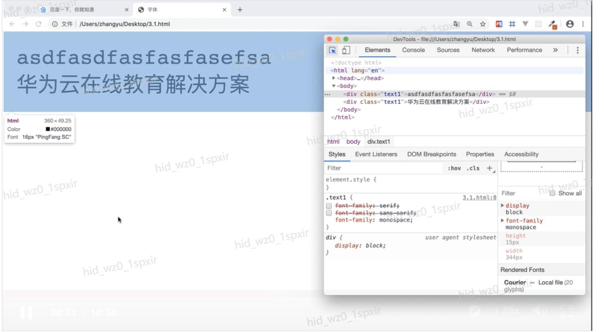Click the font-family: monospace declaration
This screenshot has height=332, width=604.
pos(374,220)
